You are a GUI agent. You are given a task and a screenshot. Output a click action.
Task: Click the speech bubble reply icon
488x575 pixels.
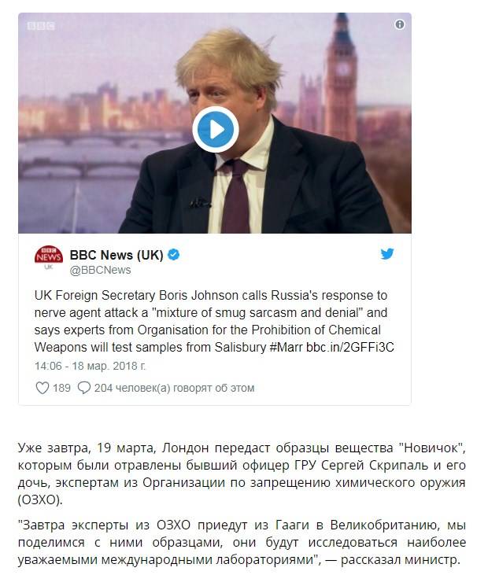click(84, 388)
